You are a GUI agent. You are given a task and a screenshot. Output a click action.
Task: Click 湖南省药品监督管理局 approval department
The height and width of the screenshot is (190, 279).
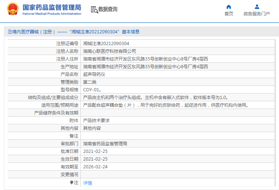point(105,144)
